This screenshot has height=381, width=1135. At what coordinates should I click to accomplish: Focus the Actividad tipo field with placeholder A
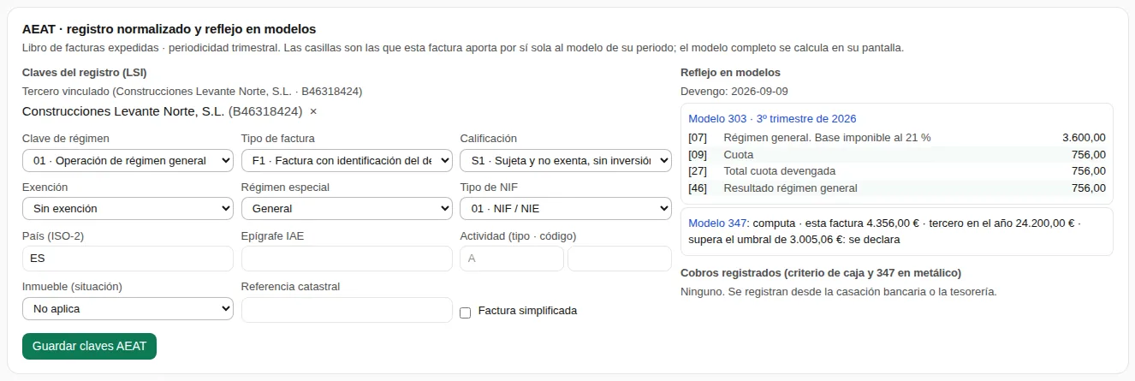512,259
